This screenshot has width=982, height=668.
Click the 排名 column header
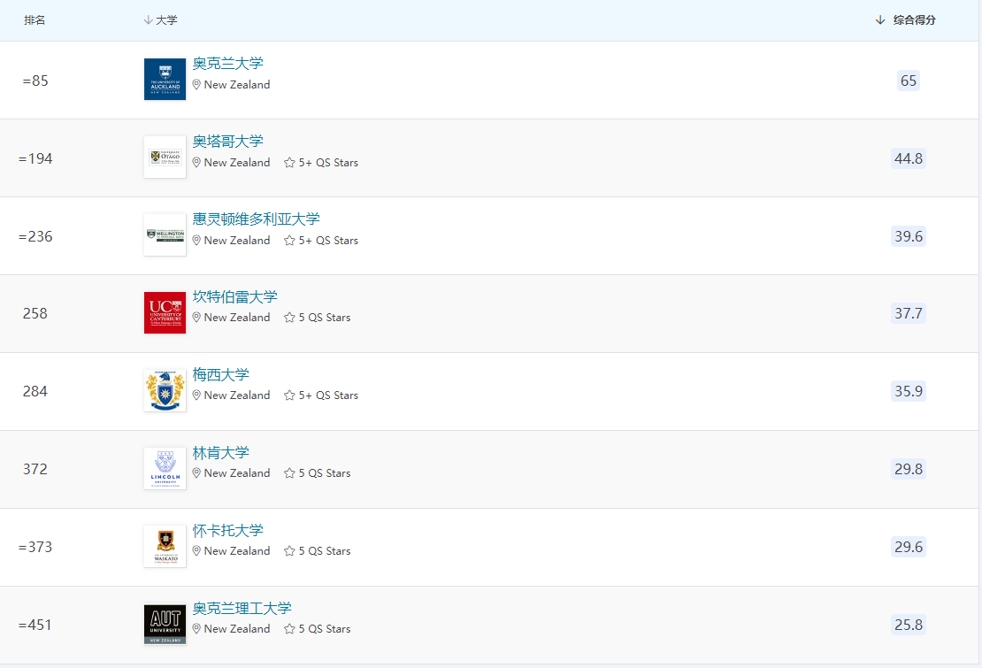pyautogui.click(x=35, y=19)
